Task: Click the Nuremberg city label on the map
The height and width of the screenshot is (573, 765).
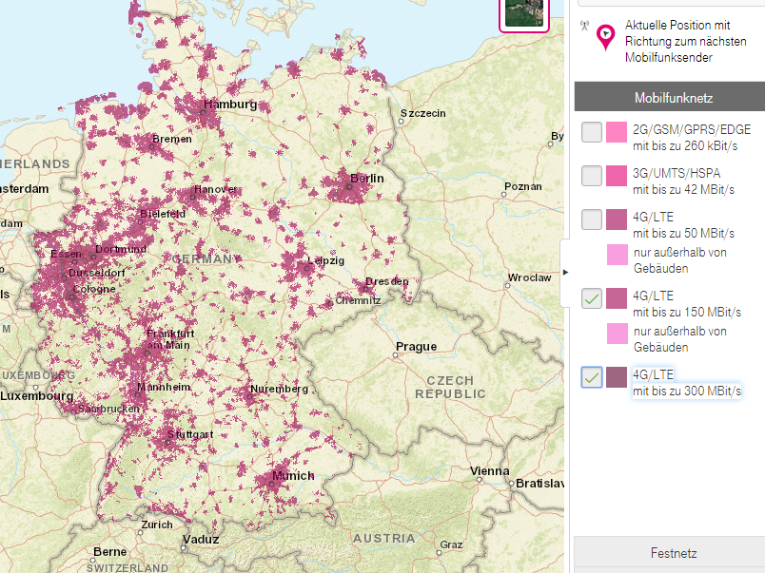Action: click(279, 389)
